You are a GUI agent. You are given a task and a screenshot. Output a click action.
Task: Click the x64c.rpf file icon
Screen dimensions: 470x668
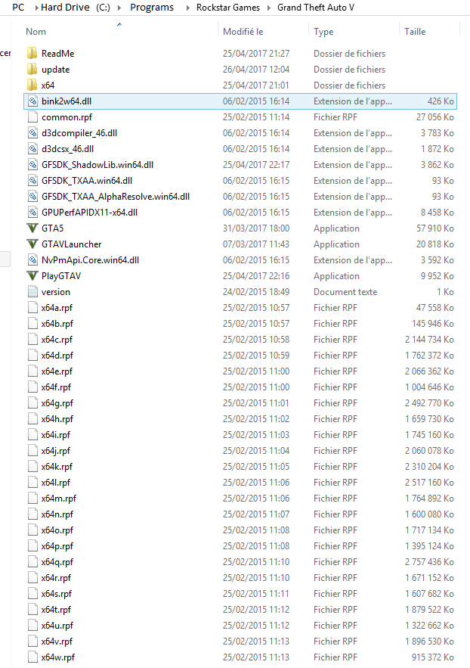tap(32, 340)
